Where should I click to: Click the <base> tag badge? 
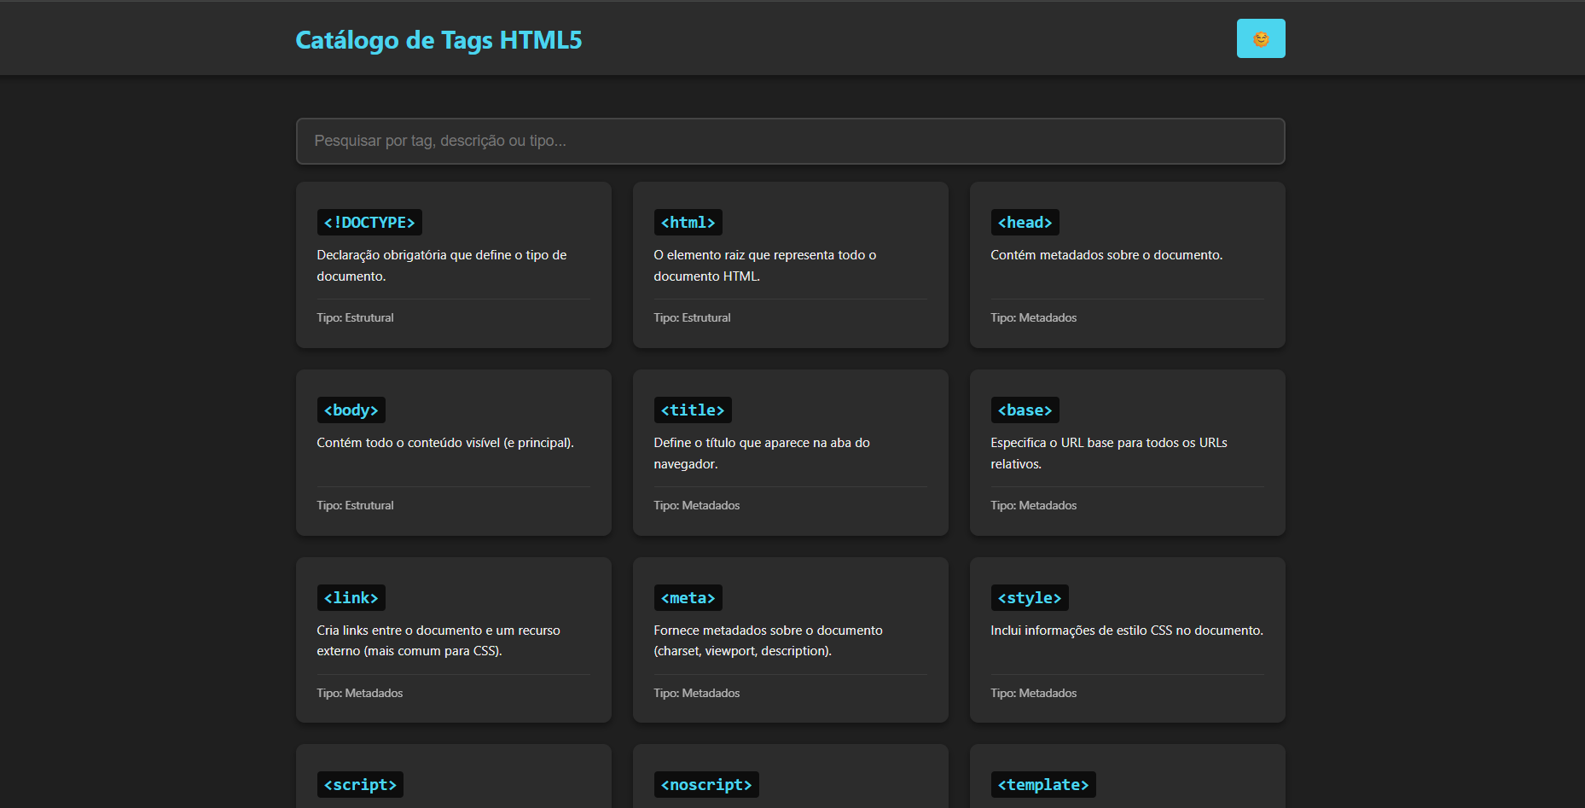pos(1025,410)
